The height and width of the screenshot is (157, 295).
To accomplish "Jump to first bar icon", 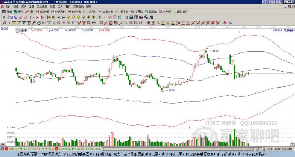I will (x=49, y=17).
